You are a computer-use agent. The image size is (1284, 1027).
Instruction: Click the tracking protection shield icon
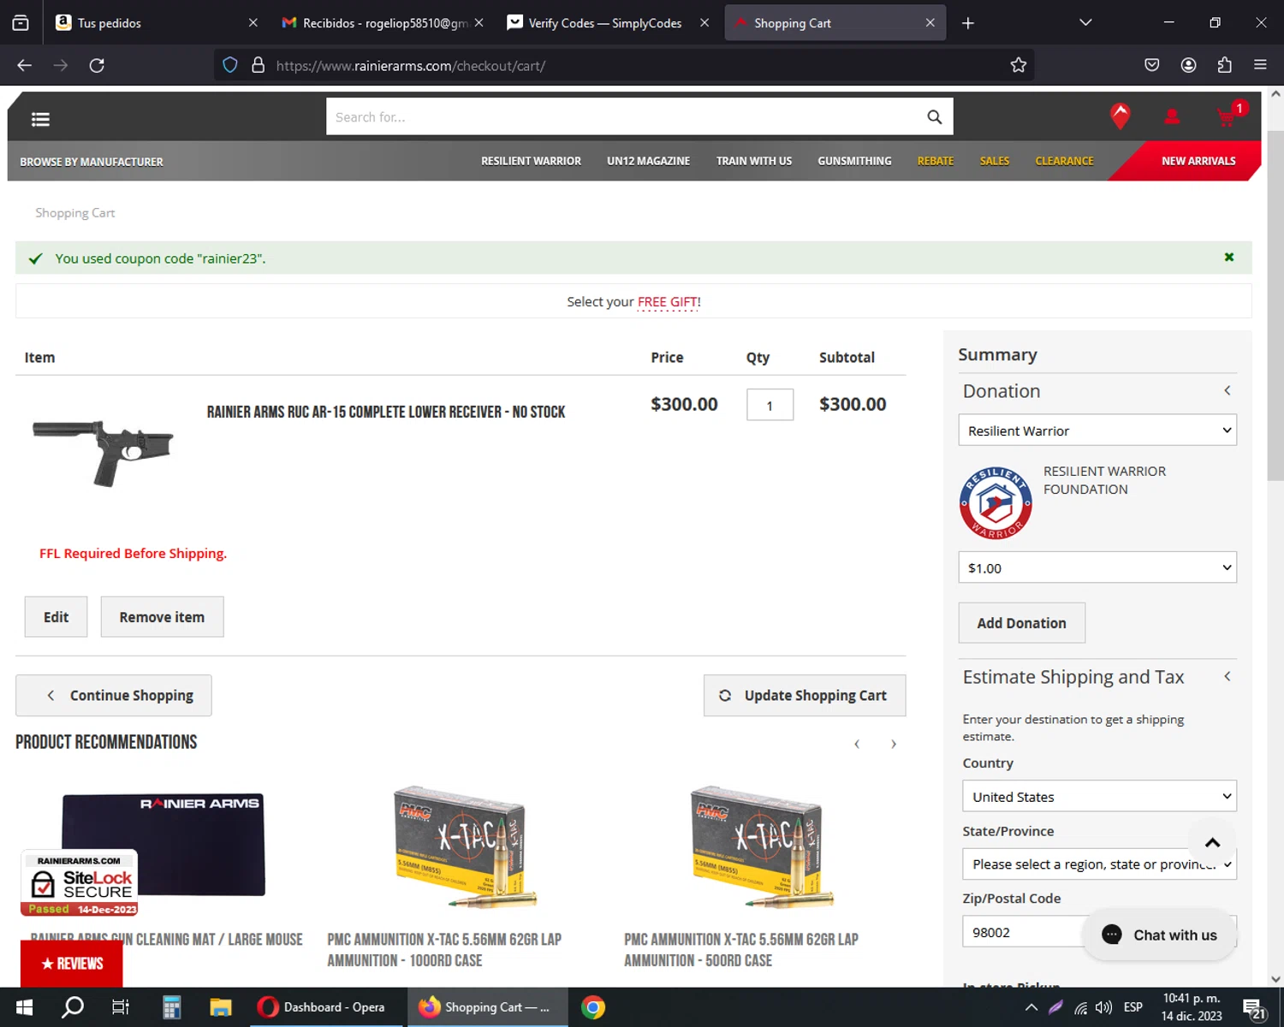(x=229, y=65)
